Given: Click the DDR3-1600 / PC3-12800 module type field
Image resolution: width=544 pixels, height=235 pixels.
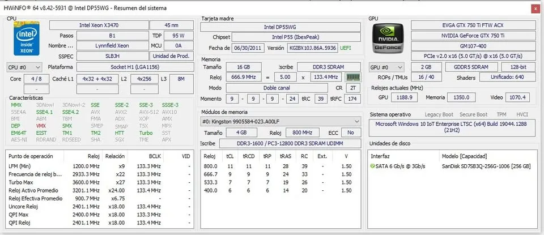Looking at the screenshot, I should pos(290,143).
